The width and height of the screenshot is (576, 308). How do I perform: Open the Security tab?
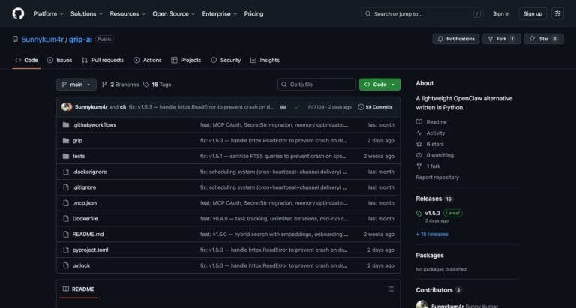(226, 60)
